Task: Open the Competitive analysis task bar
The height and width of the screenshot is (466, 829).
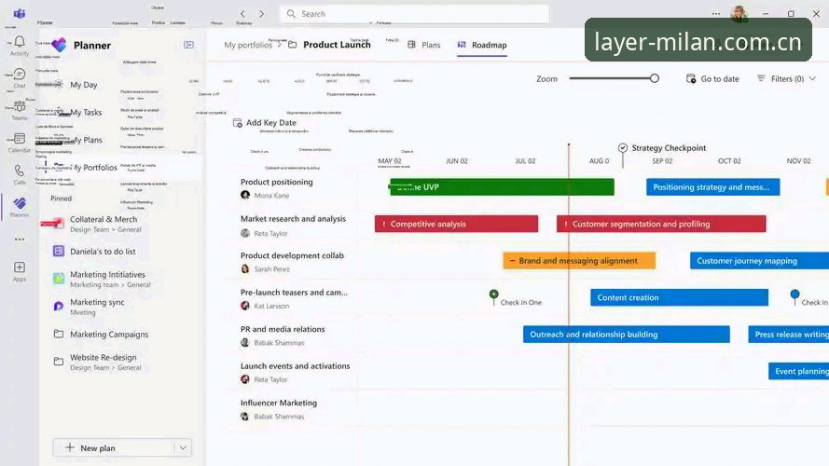Action: point(456,224)
